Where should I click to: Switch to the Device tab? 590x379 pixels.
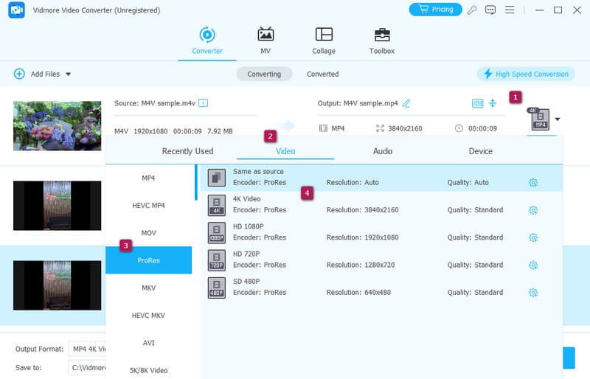click(x=480, y=151)
